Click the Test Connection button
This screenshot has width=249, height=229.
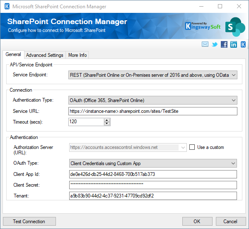click(x=29, y=222)
